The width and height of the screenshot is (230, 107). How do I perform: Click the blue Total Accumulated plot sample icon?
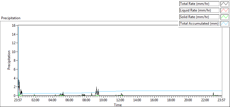coord(225,23)
